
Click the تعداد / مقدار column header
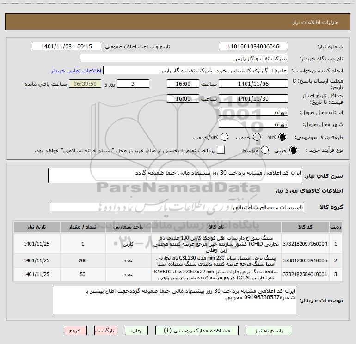pyautogui.click(x=83, y=227)
